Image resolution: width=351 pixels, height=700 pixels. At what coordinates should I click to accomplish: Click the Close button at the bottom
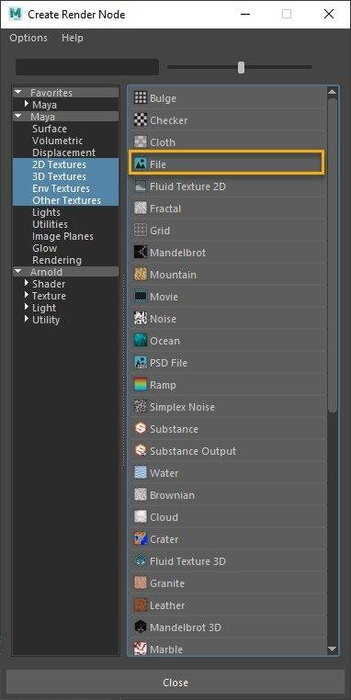tap(175, 683)
